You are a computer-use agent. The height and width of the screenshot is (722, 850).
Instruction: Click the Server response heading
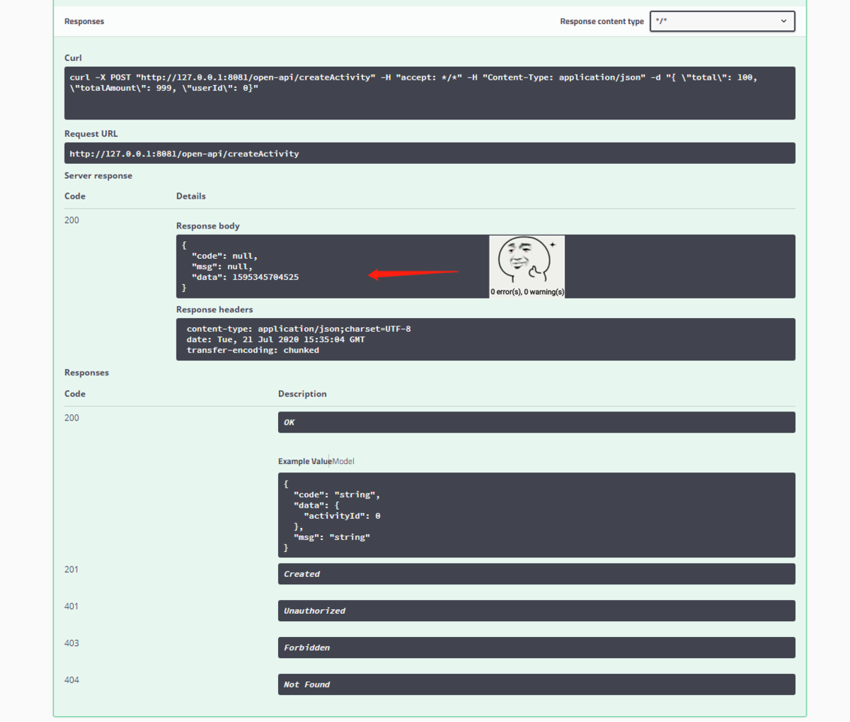pos(98,176)
